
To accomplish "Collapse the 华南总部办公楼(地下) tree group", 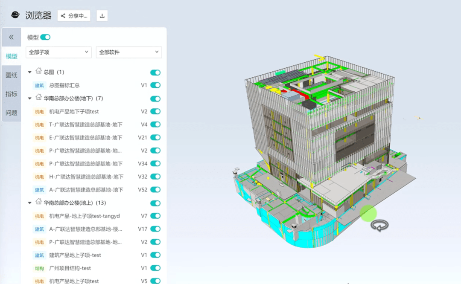I will click(x=30, y=99).
